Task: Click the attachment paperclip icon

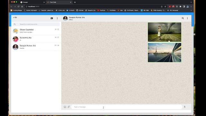Action: (69, 107)
